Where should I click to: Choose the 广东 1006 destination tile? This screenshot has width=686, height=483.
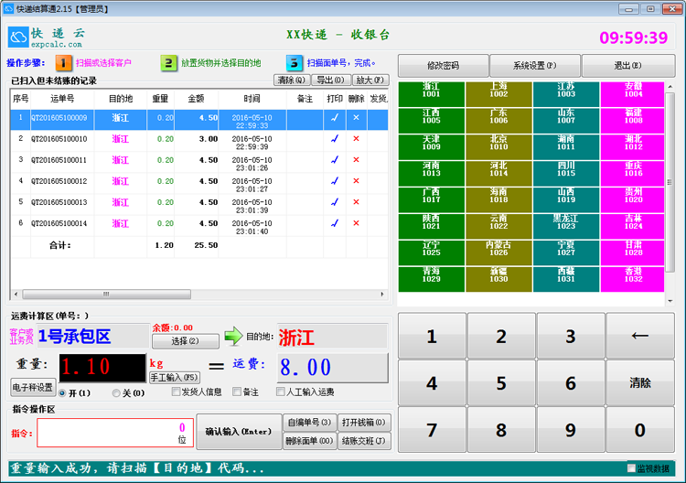pyautogui.click(x=498, y=121)
